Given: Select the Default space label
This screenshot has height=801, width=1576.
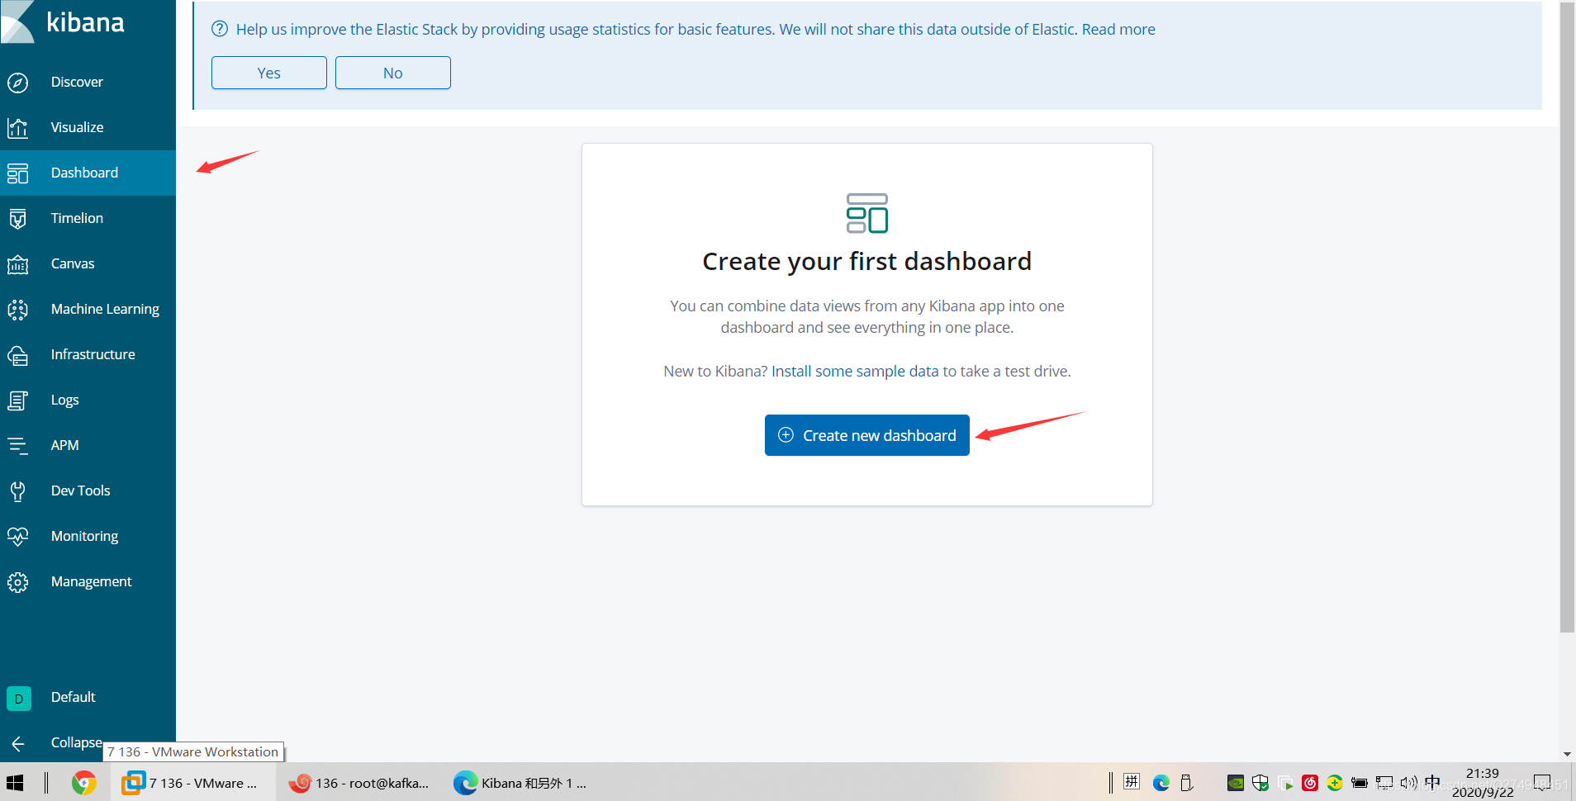Looking at the screenshot, I should tap(73, 697).
